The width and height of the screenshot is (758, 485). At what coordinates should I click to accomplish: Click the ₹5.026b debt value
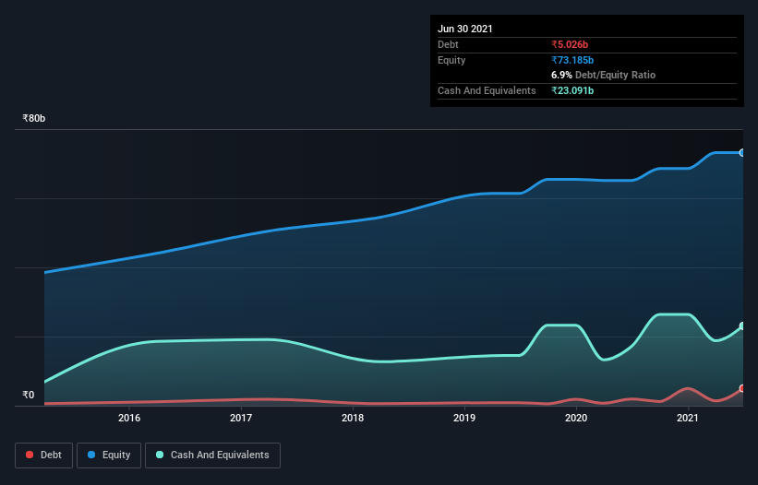click(x=570, y=44)
